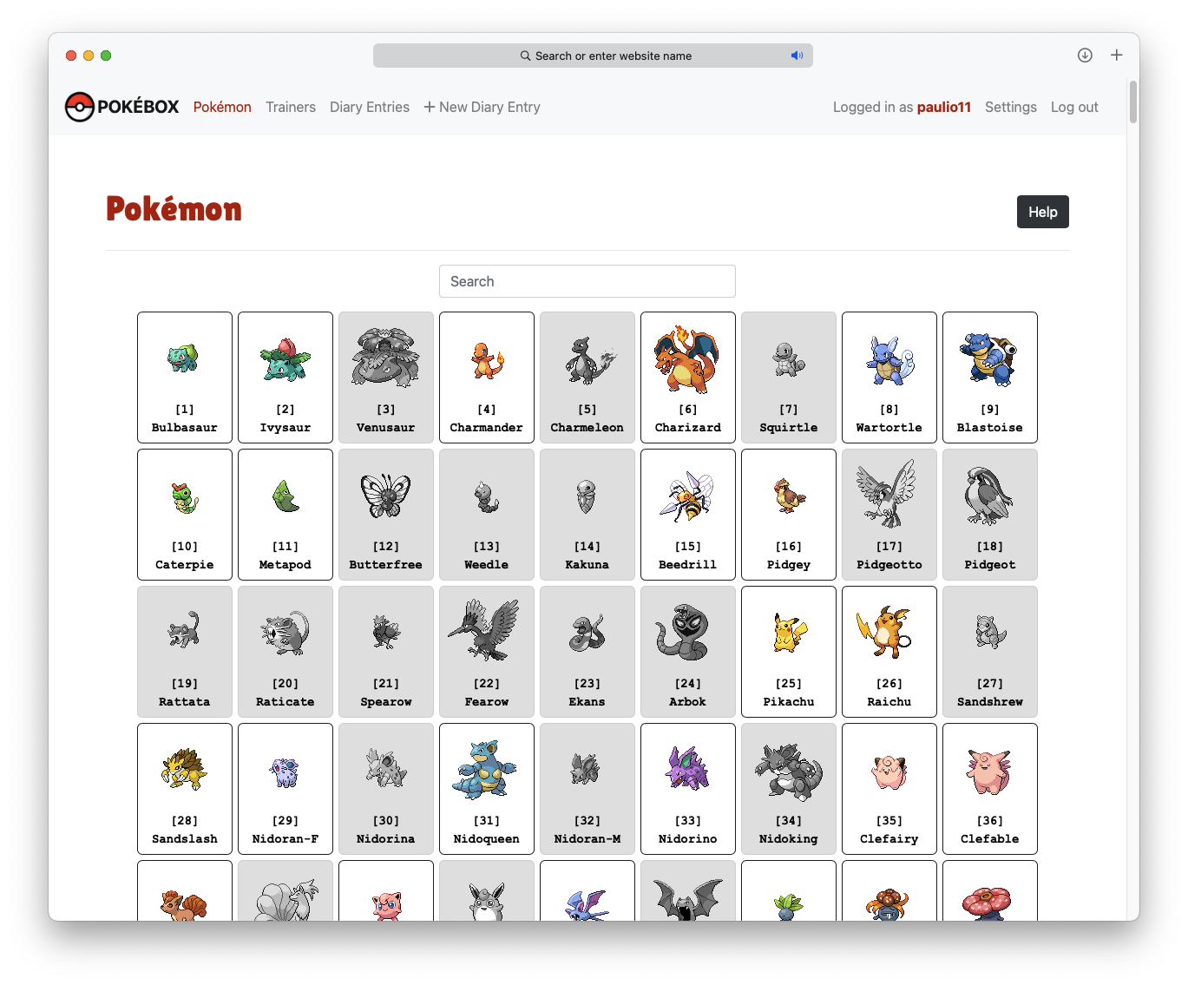
Task: Click the Blastoise sprite card
Action: [x=990, y=378]
